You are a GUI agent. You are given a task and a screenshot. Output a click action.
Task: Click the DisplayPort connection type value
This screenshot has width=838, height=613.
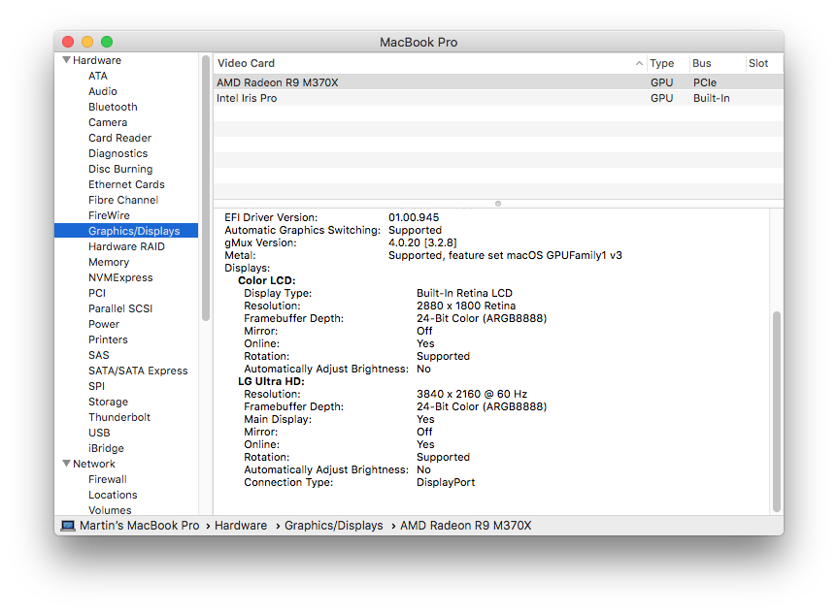[446, 482]
